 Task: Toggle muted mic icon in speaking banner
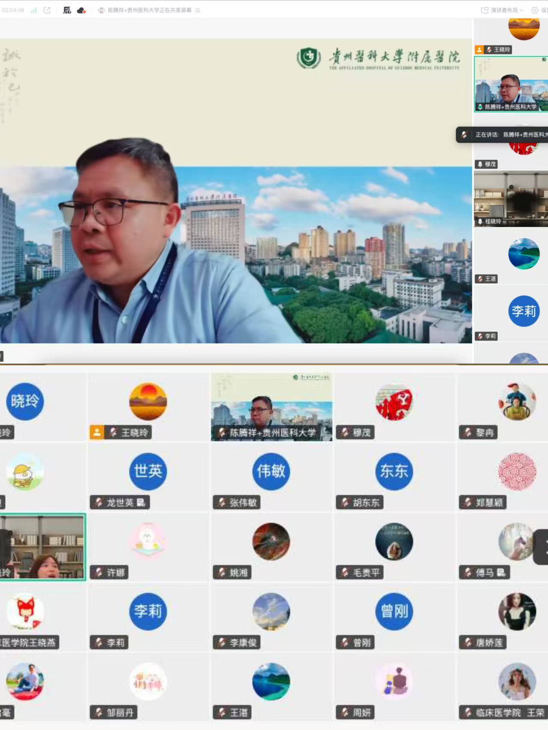click(x=464, y=135)
